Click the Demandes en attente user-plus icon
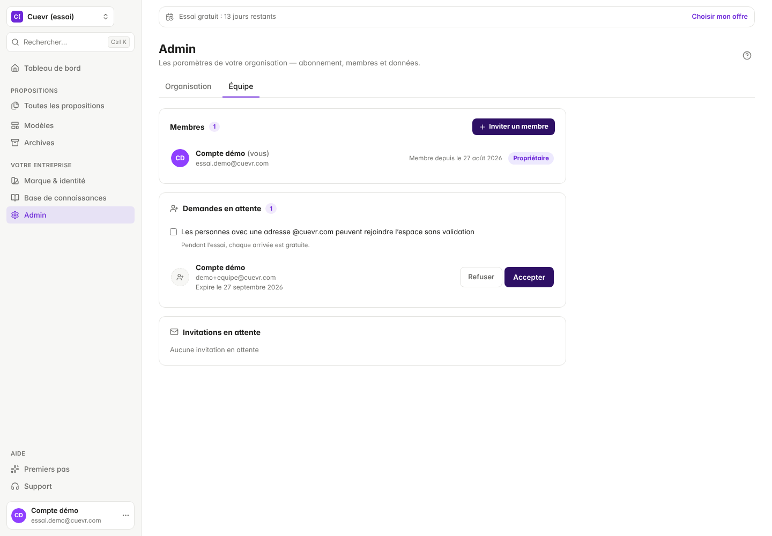This screenshot has width=772, height=536. (x=174, y=209)
